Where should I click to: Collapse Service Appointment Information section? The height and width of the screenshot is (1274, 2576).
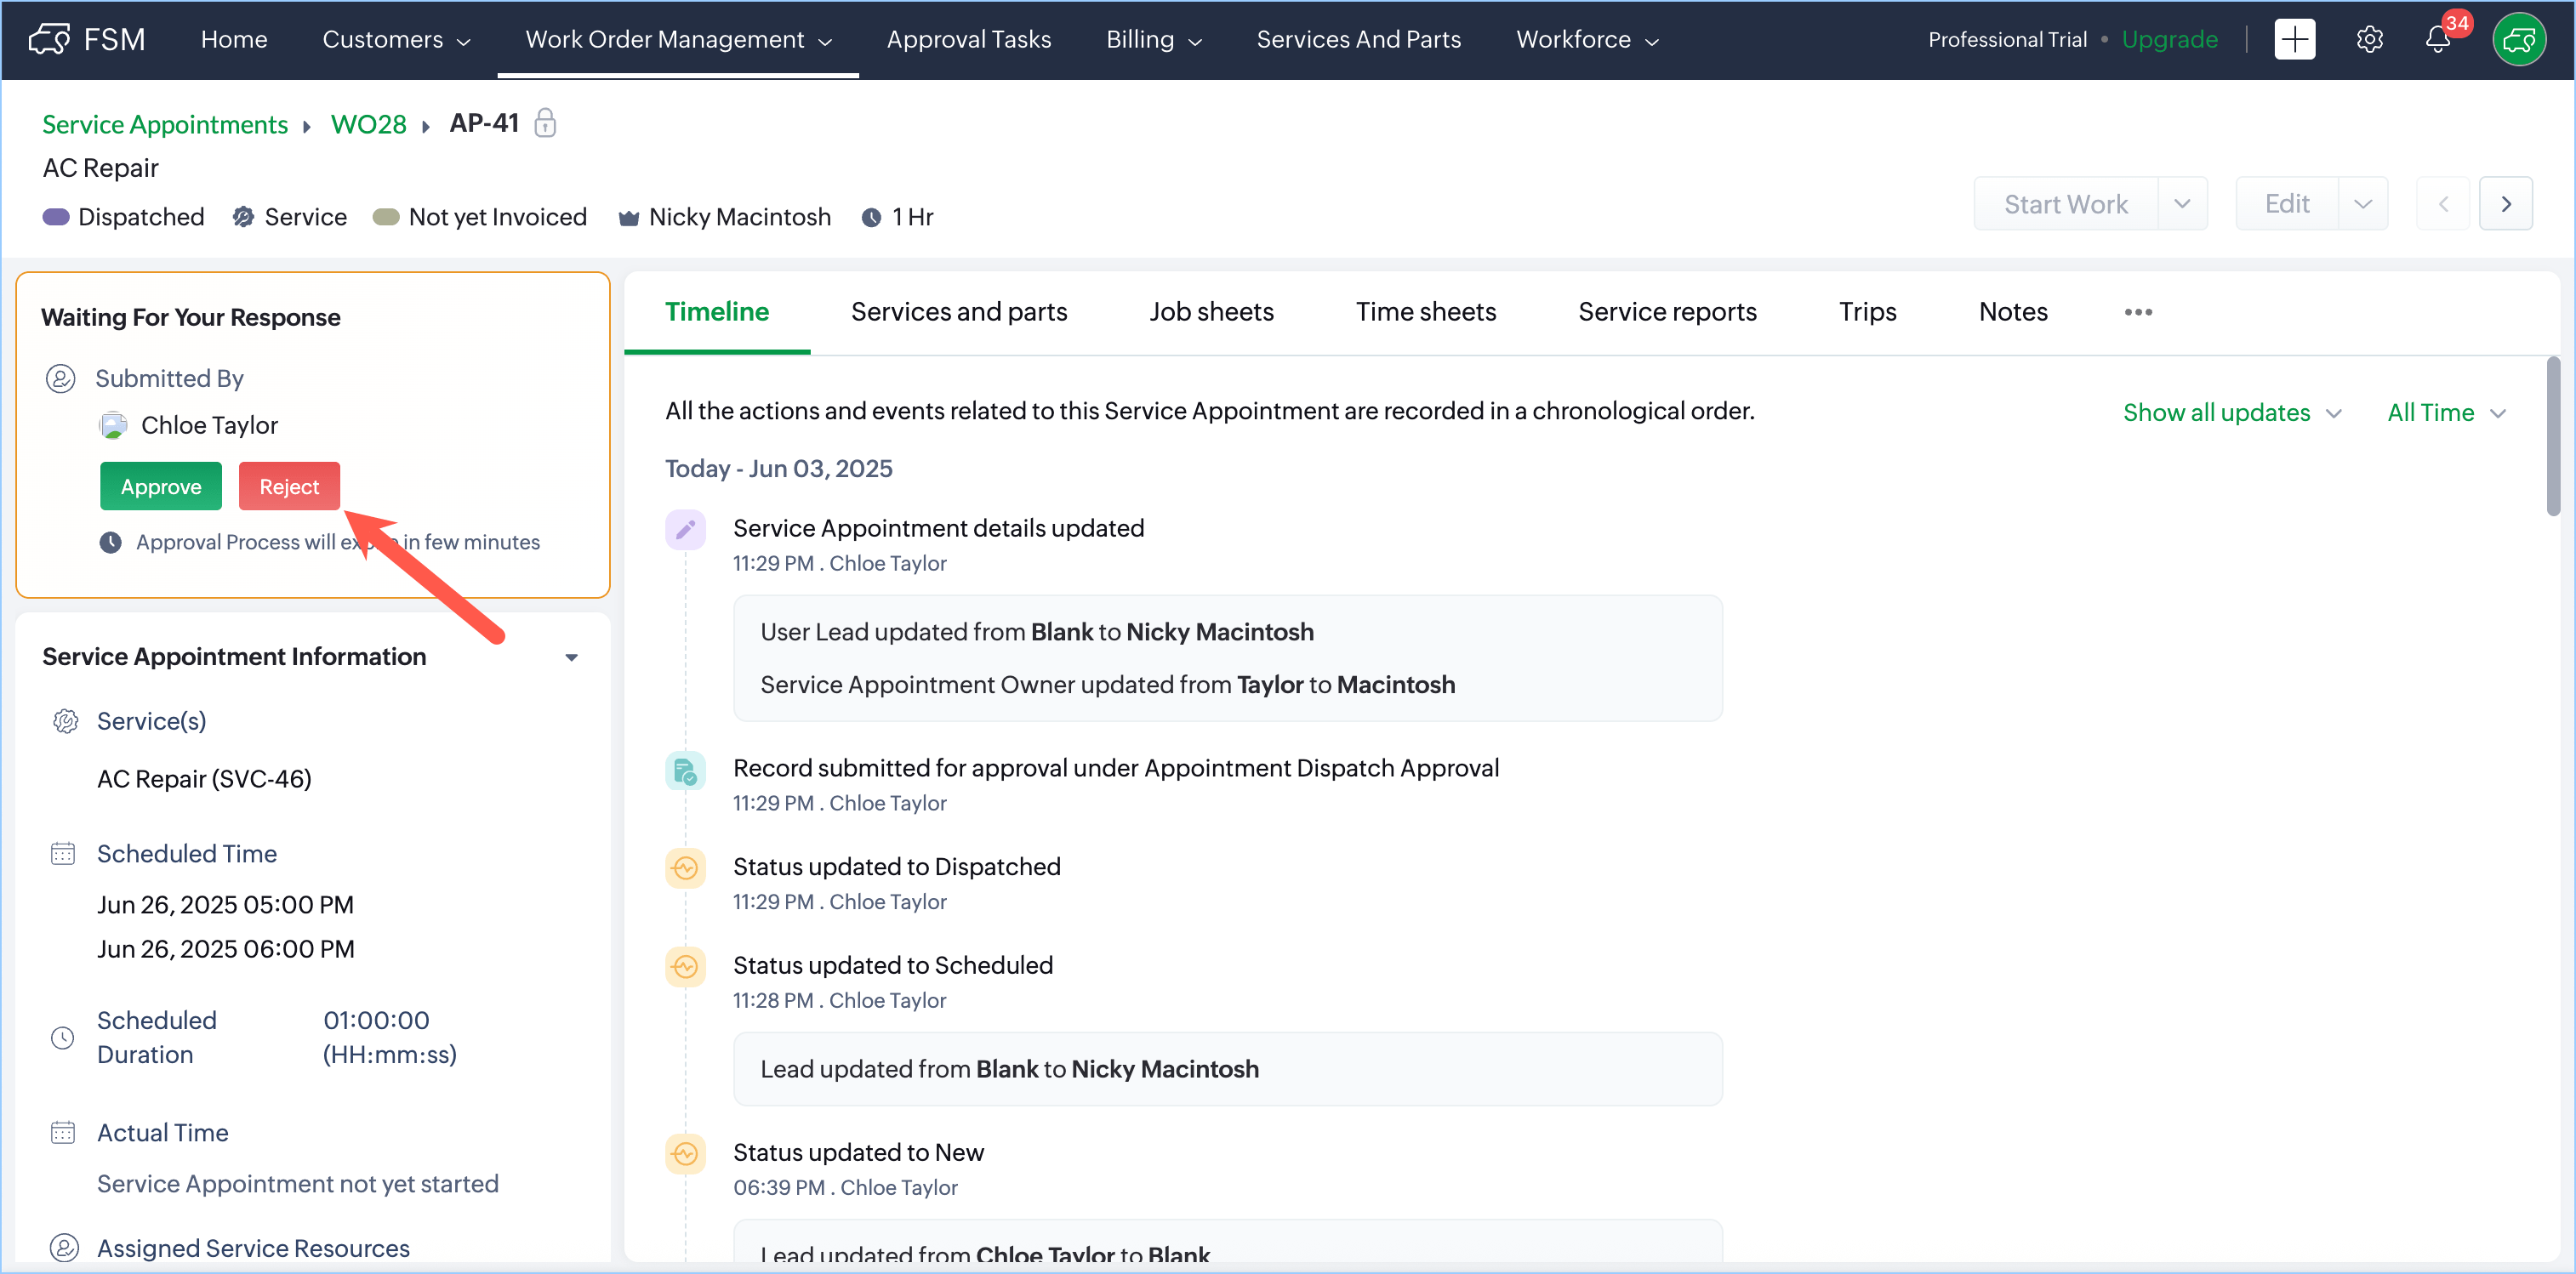pos(571,657)
